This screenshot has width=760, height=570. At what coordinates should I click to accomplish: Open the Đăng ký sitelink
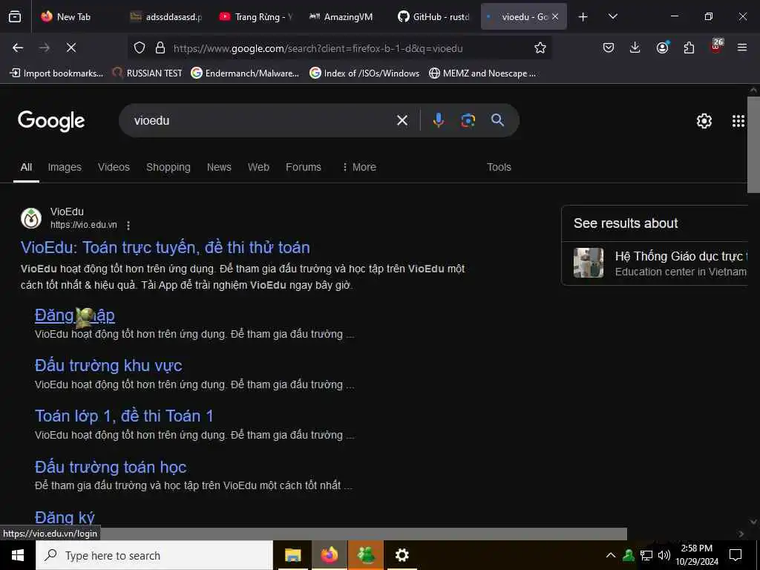click(65, 517)
